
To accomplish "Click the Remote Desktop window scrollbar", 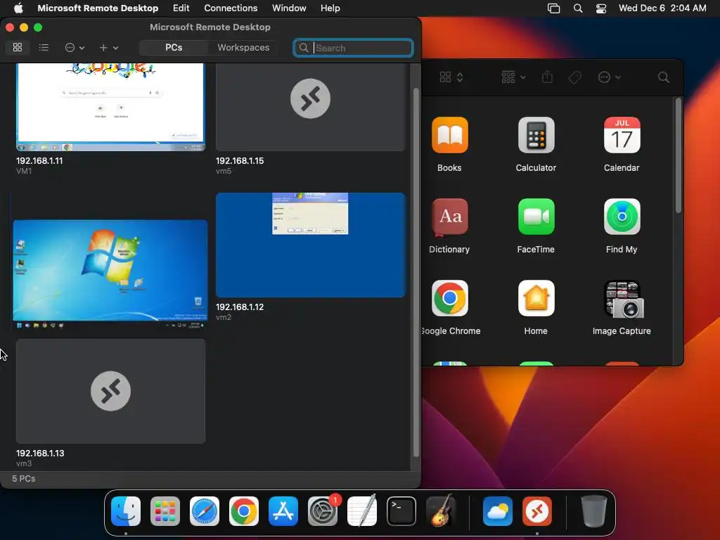I will pyautogui.click(x=416, y=272).
